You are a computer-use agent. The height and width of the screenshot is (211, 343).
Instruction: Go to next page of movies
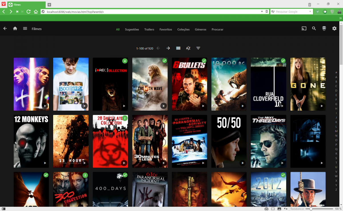click(x=168, y=48)
